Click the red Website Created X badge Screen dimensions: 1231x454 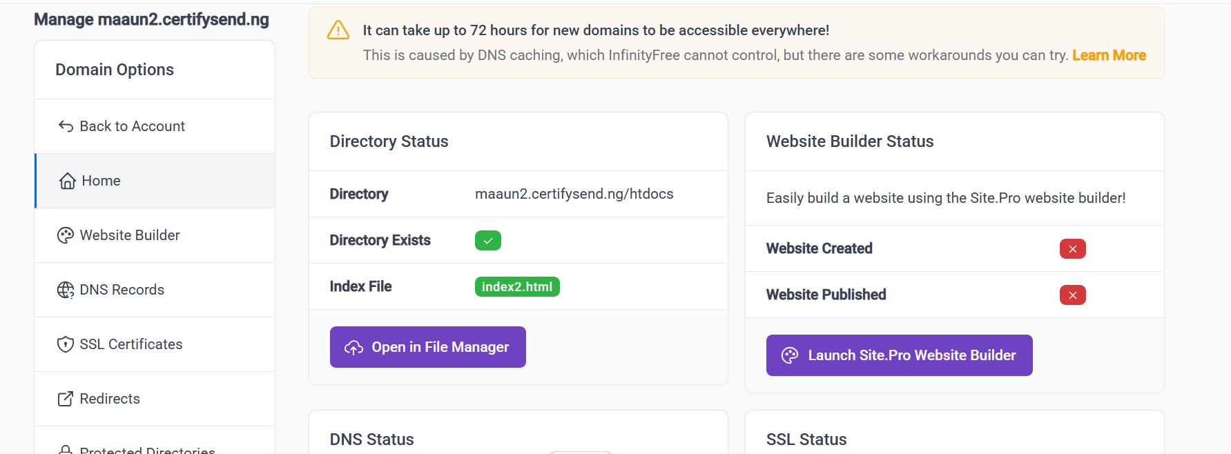[1072, 249]
